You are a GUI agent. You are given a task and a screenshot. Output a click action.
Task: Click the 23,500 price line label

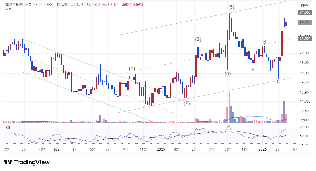point(305,39)
